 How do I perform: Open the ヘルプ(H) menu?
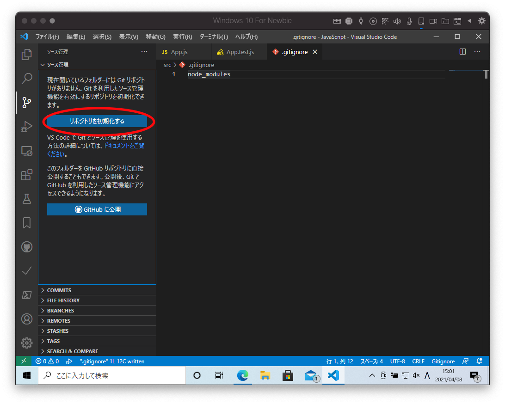point(246,37)
